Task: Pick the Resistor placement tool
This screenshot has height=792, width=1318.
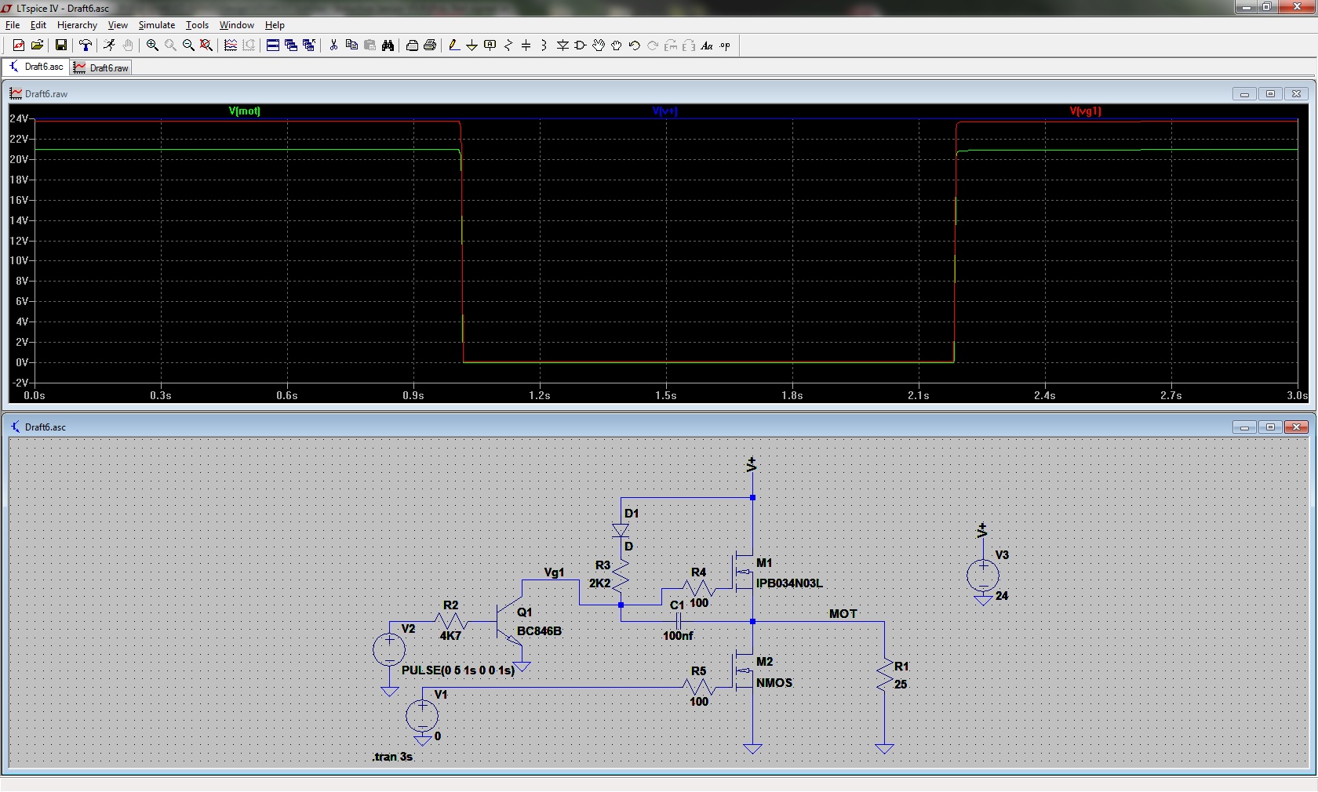Action: pyautogui.click(x=508, y=45)
